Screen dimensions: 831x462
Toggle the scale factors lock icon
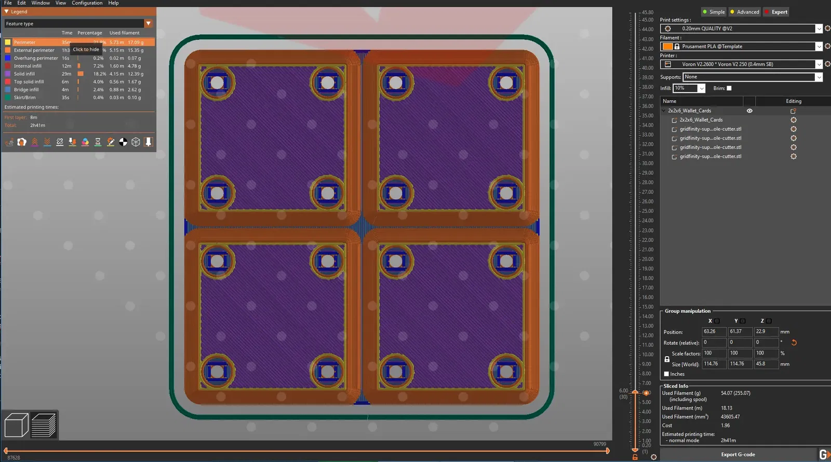point(667,359)
